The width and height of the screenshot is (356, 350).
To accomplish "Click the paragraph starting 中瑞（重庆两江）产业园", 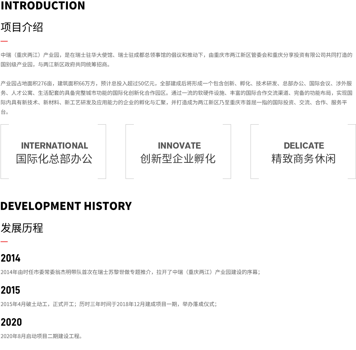I will click(x=177, y=60).
